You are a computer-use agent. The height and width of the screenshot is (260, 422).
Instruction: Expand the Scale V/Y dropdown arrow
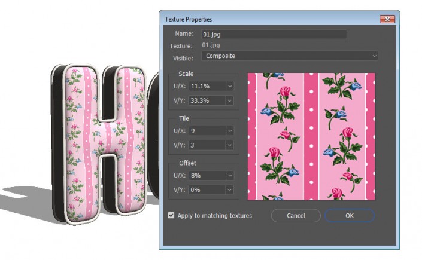229,100
